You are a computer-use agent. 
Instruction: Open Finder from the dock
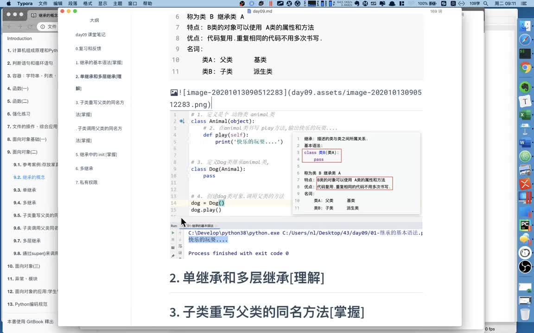pyautogui.click(x=525, y=25)
